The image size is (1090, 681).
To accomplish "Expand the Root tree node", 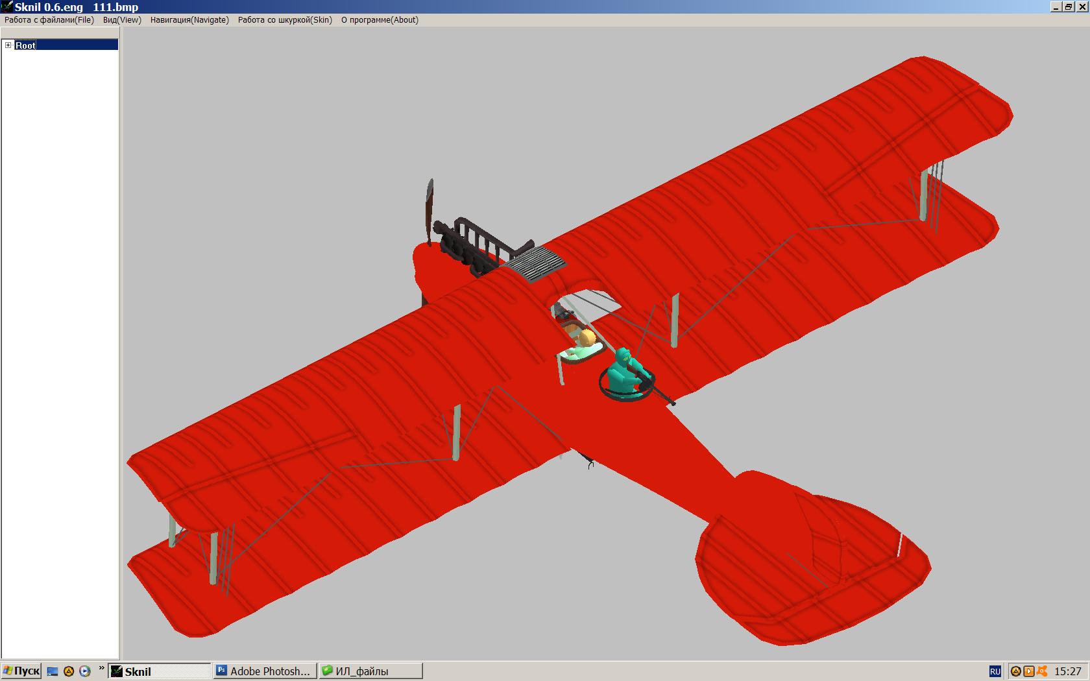I will pos(8,45).
